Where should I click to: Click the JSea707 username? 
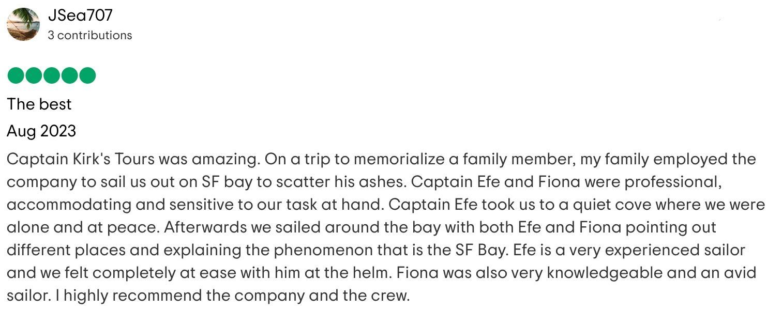(x=80, y=16)
